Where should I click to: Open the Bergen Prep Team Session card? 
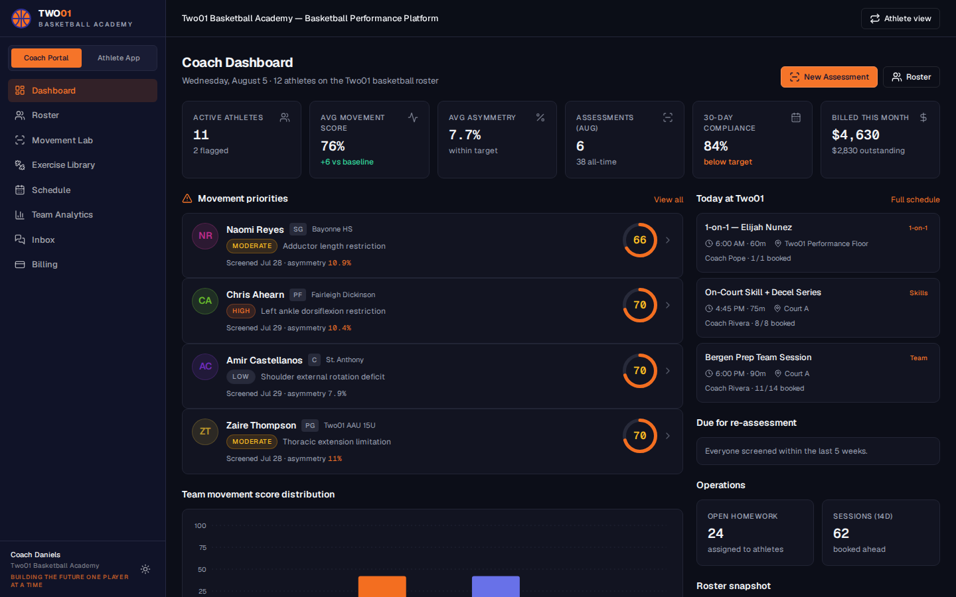[818, 373]
